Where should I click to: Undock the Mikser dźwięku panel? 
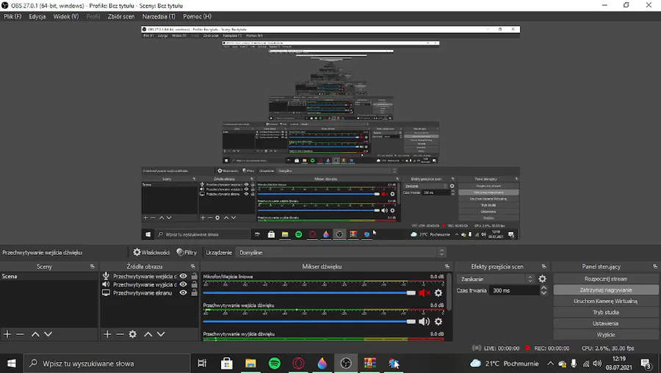click(x=447, y=267)
